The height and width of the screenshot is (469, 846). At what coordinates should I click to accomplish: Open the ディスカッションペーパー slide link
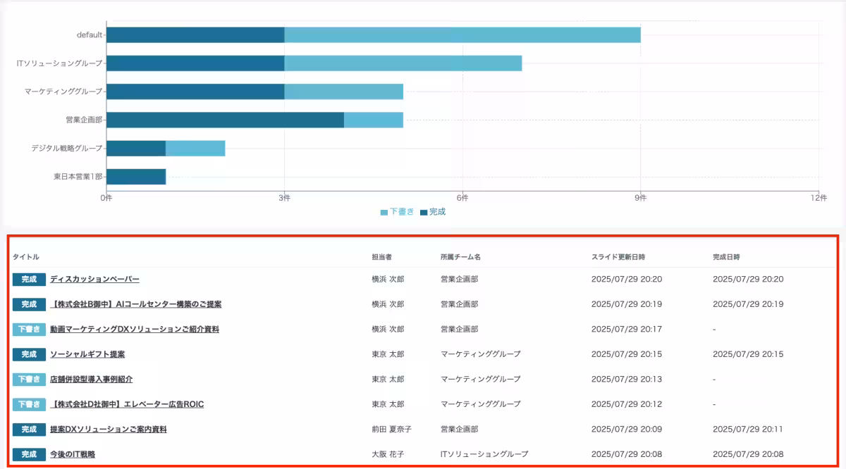point(94,279)
